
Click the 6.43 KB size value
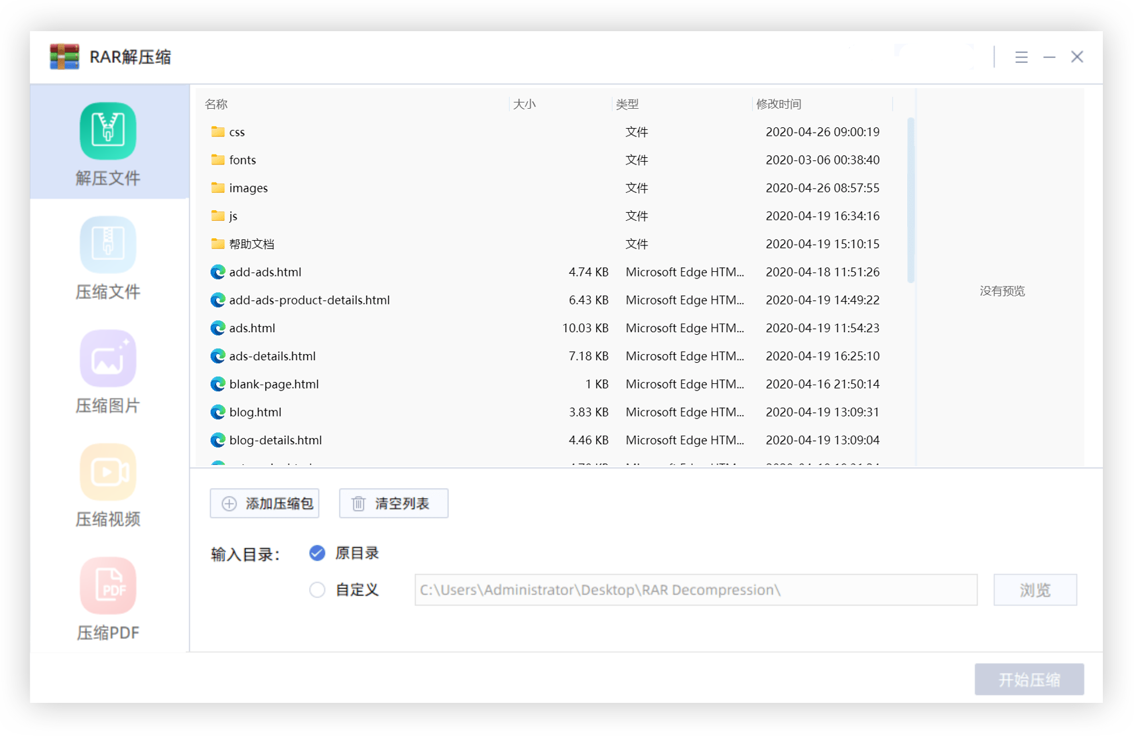pos(588,300)
